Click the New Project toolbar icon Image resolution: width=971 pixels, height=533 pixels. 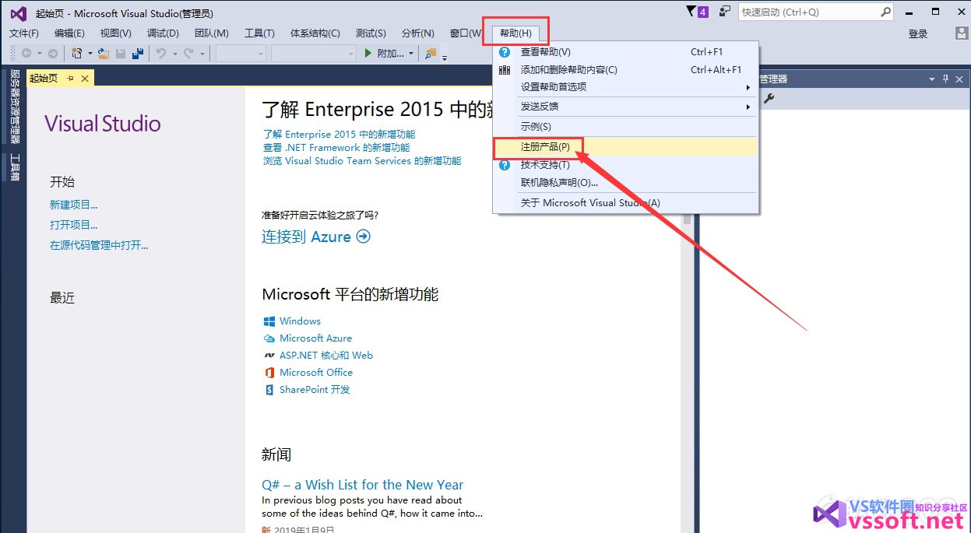point(76,54)
